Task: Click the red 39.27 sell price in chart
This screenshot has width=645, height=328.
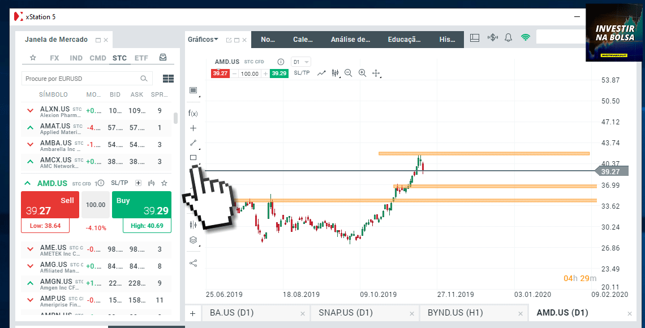Action: click(x=220, y=74)
